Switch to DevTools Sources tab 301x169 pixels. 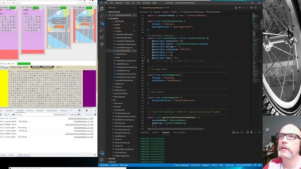[x=30, y=111]
